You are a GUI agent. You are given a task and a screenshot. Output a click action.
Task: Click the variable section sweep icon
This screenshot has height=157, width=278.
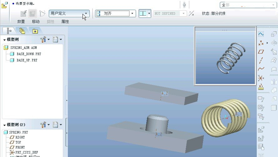[274, 51]
